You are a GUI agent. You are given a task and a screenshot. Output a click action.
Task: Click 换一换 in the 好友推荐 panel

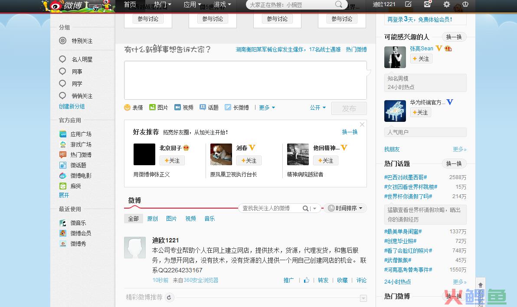(x=350, y=132)
